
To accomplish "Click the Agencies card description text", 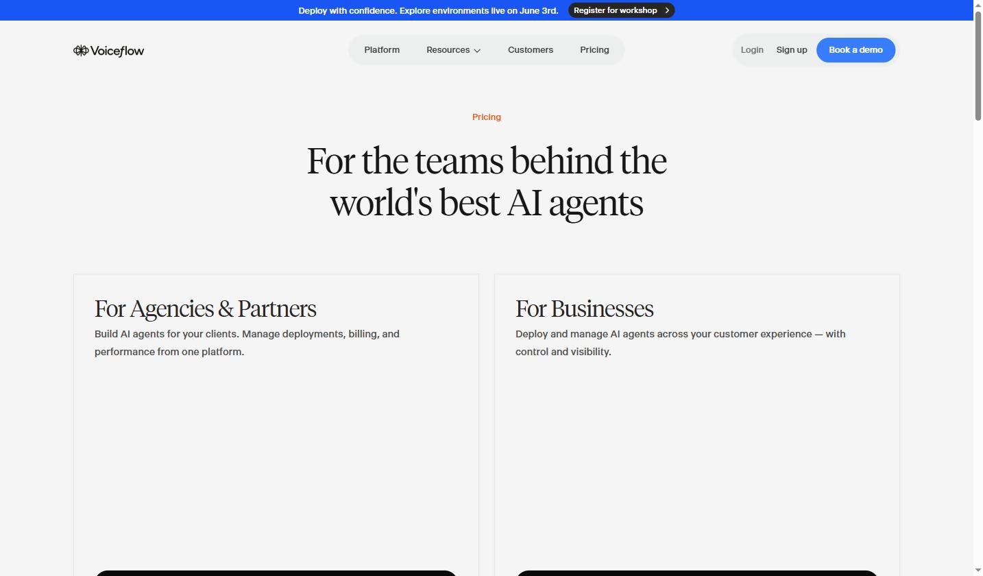I will (247, 343).
